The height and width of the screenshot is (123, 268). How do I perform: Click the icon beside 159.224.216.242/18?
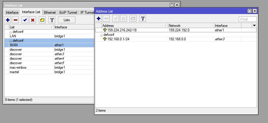(x=105, y=30)
